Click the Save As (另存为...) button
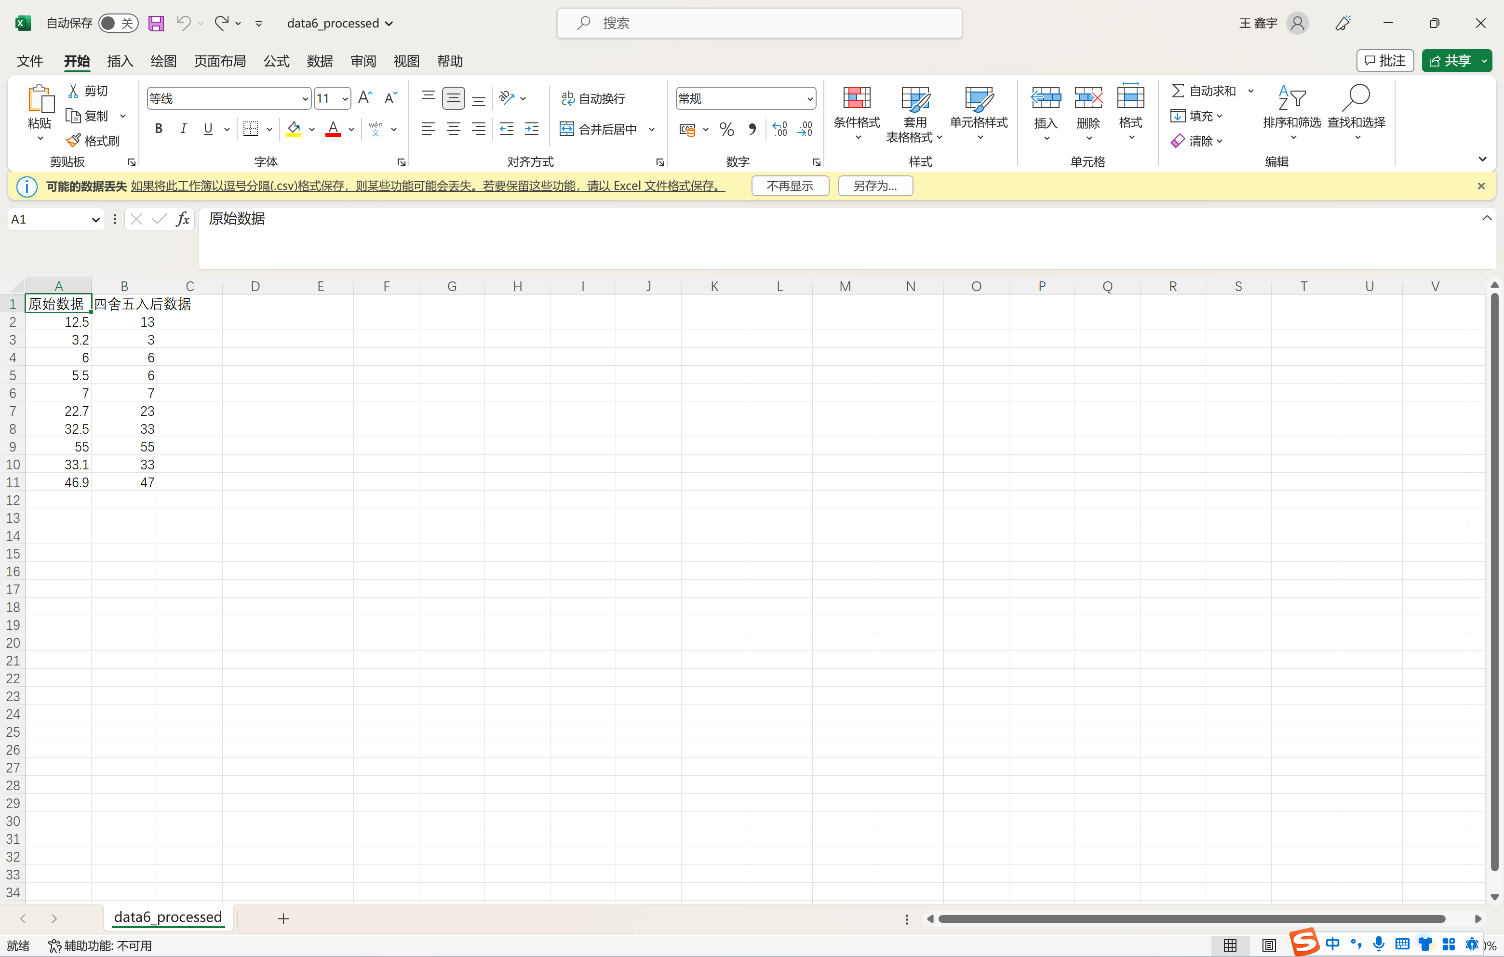This screenshot has height=957, width=1504. pos(874,186)
